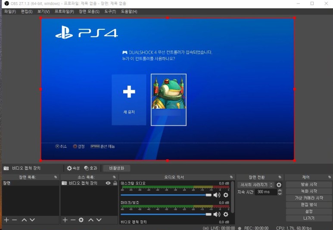Click the 지속 시간 300 ms field
This screenshot has height=230, width=333.
coord(266,192)
